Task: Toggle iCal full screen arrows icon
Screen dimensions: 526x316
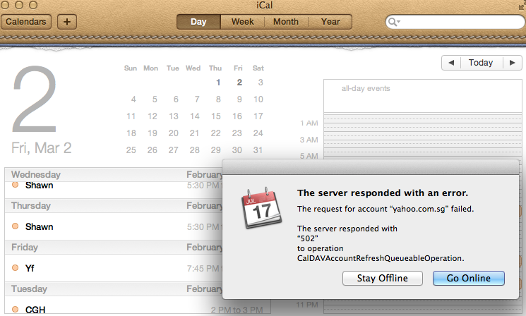Action: (522, 6)
